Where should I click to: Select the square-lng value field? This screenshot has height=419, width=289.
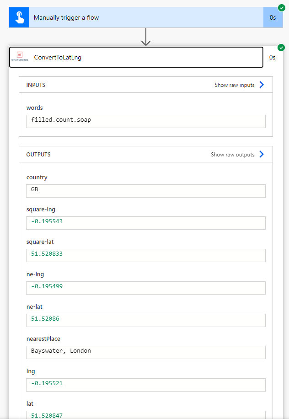click(x=145, y=223)
